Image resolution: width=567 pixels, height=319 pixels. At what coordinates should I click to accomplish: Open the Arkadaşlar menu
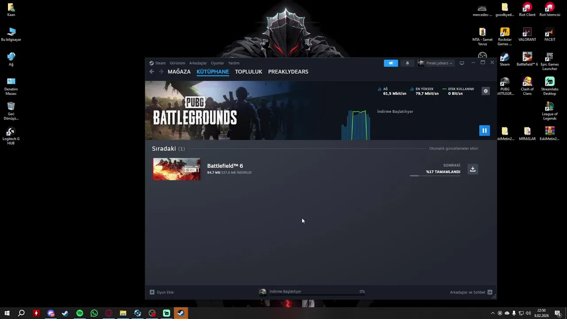coord(198,63)
